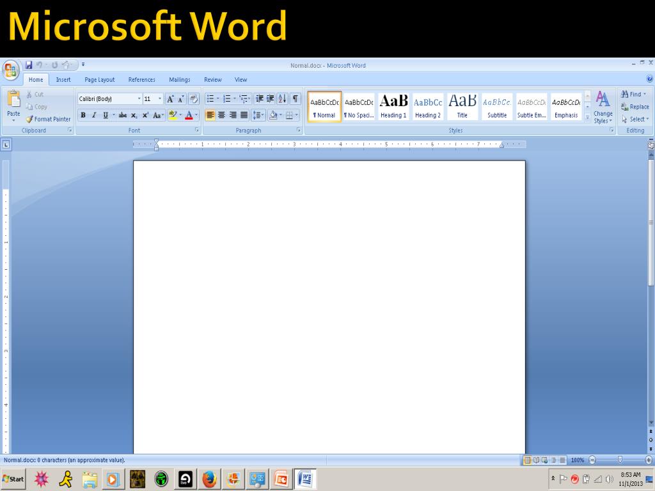Toggle Italic formatting
Viewport: 655px width, 491px height.
[94, 115]
